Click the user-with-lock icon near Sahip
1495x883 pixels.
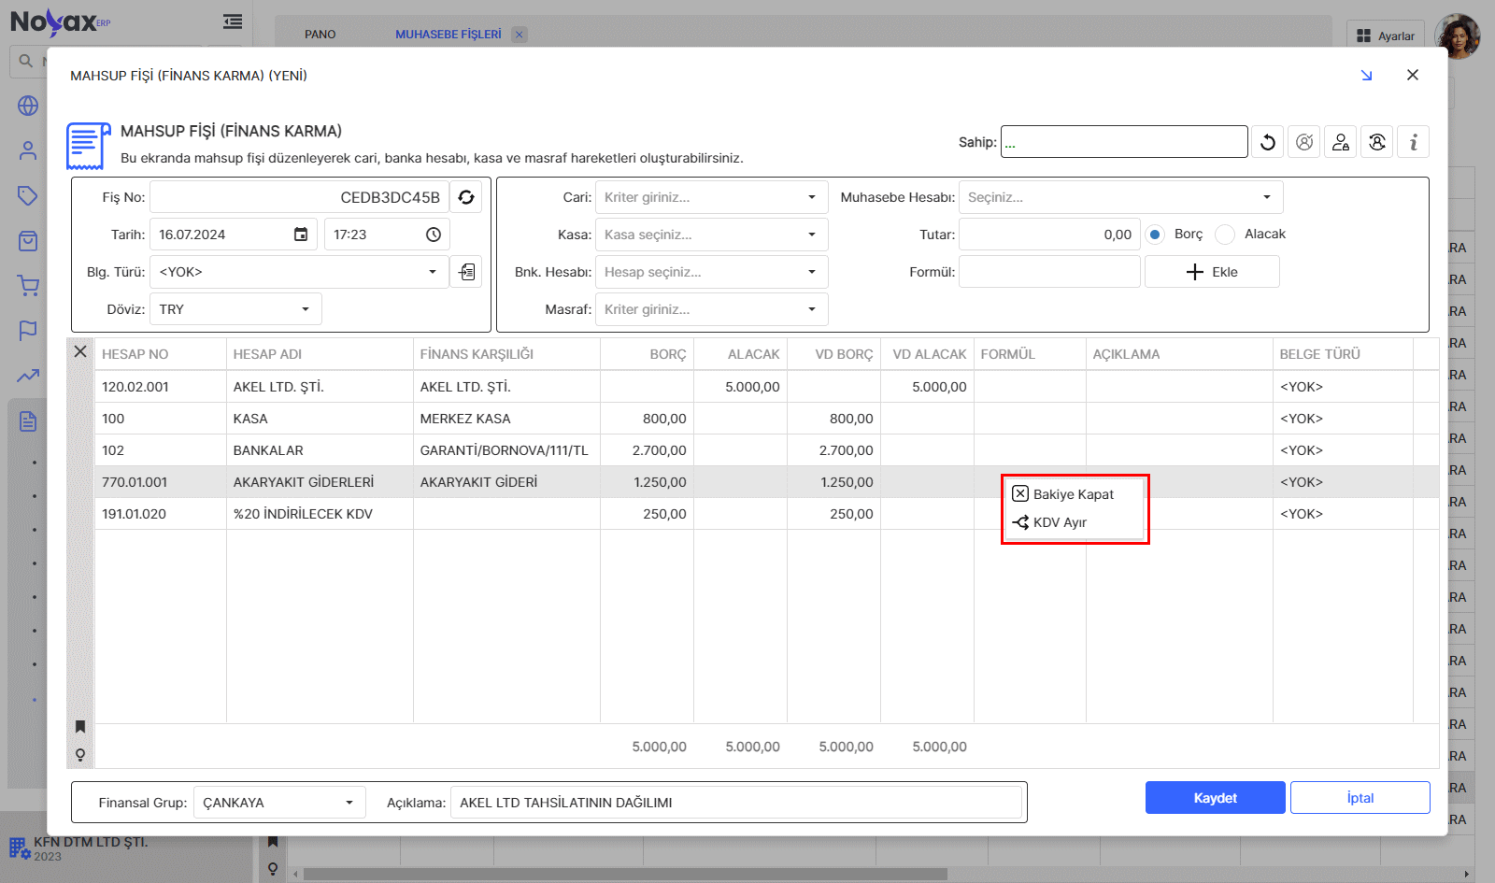click(1341, 142)
